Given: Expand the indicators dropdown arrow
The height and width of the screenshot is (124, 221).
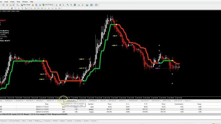Looking at the screenshot, I should (89, 5).
